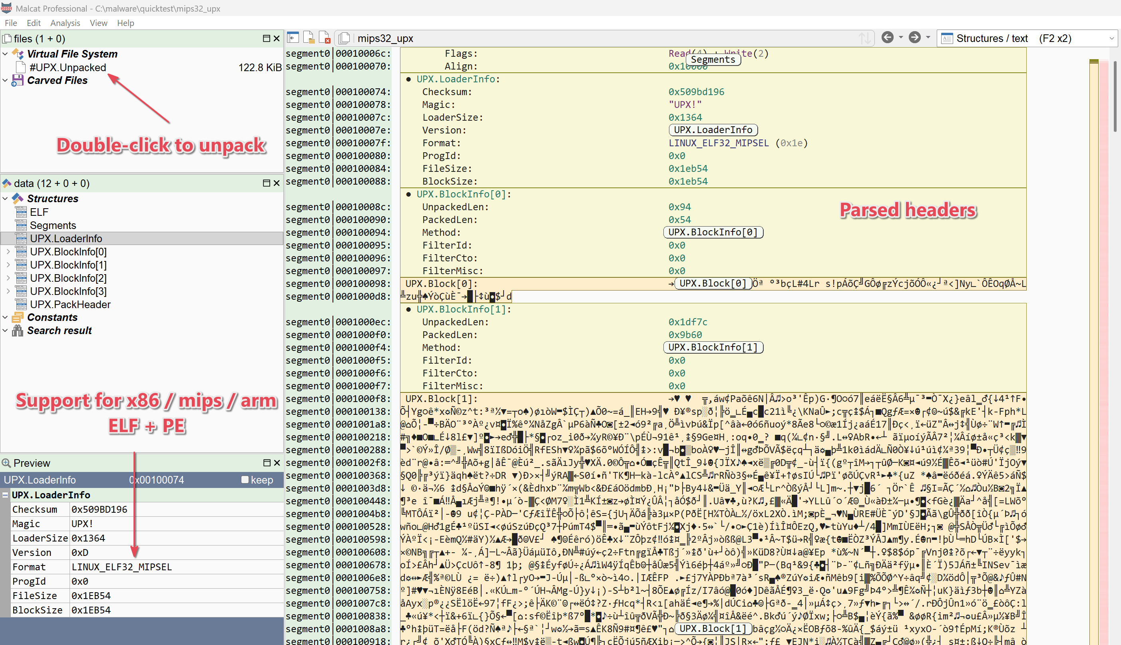Select the Checksum value 0x509BD196 in Preview

(99, 509)
